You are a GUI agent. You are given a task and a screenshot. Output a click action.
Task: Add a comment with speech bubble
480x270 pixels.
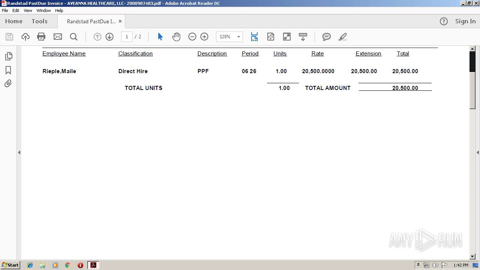327,37
